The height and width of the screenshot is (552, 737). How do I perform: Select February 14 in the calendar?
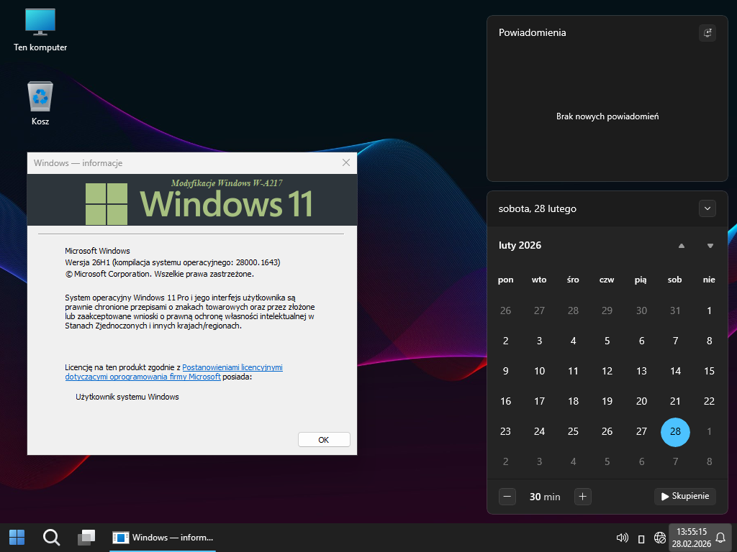click(675, 371)
